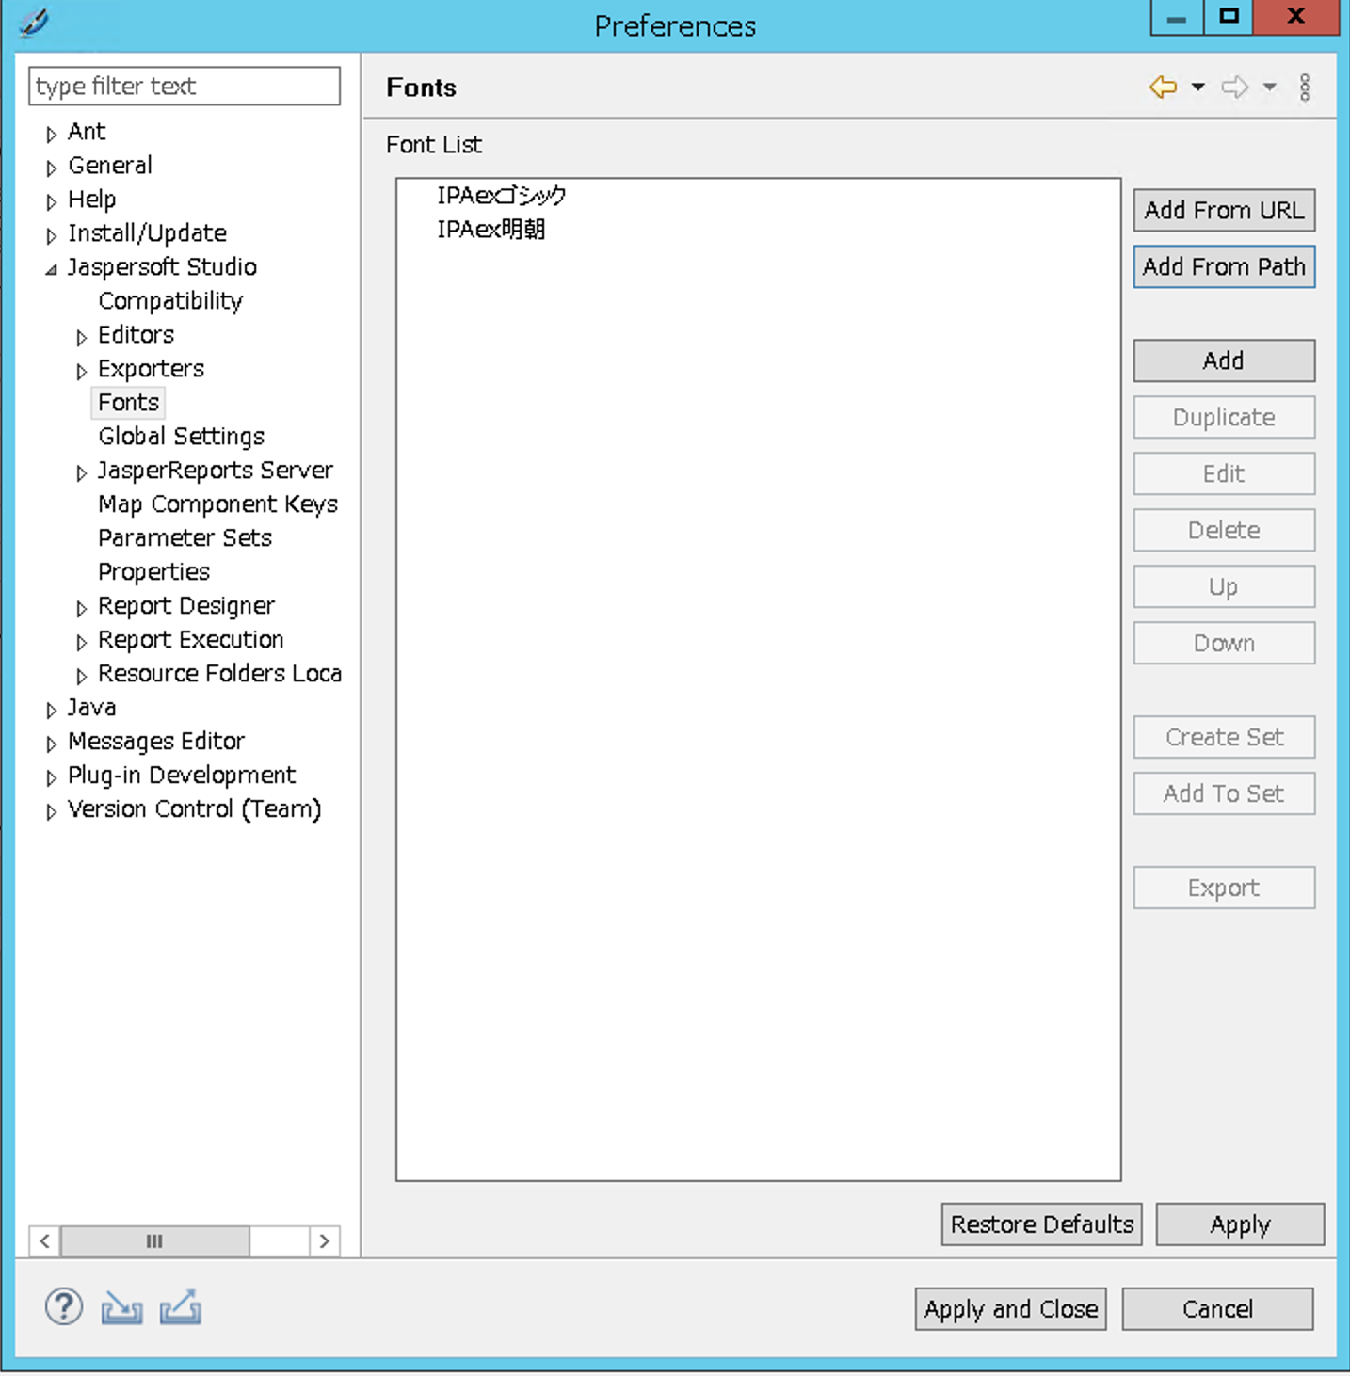Click the Add From URL button
This screenshot has width=1350, height=1376.
point(1224,210)
